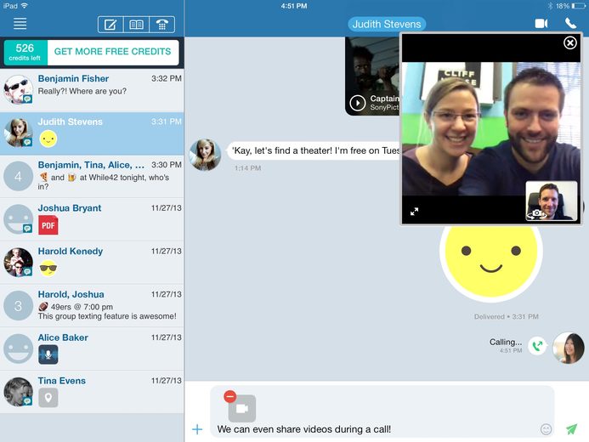Play the Captain video clip
The width and height of the screenshot is (589, 442).
tap(358, 103)
